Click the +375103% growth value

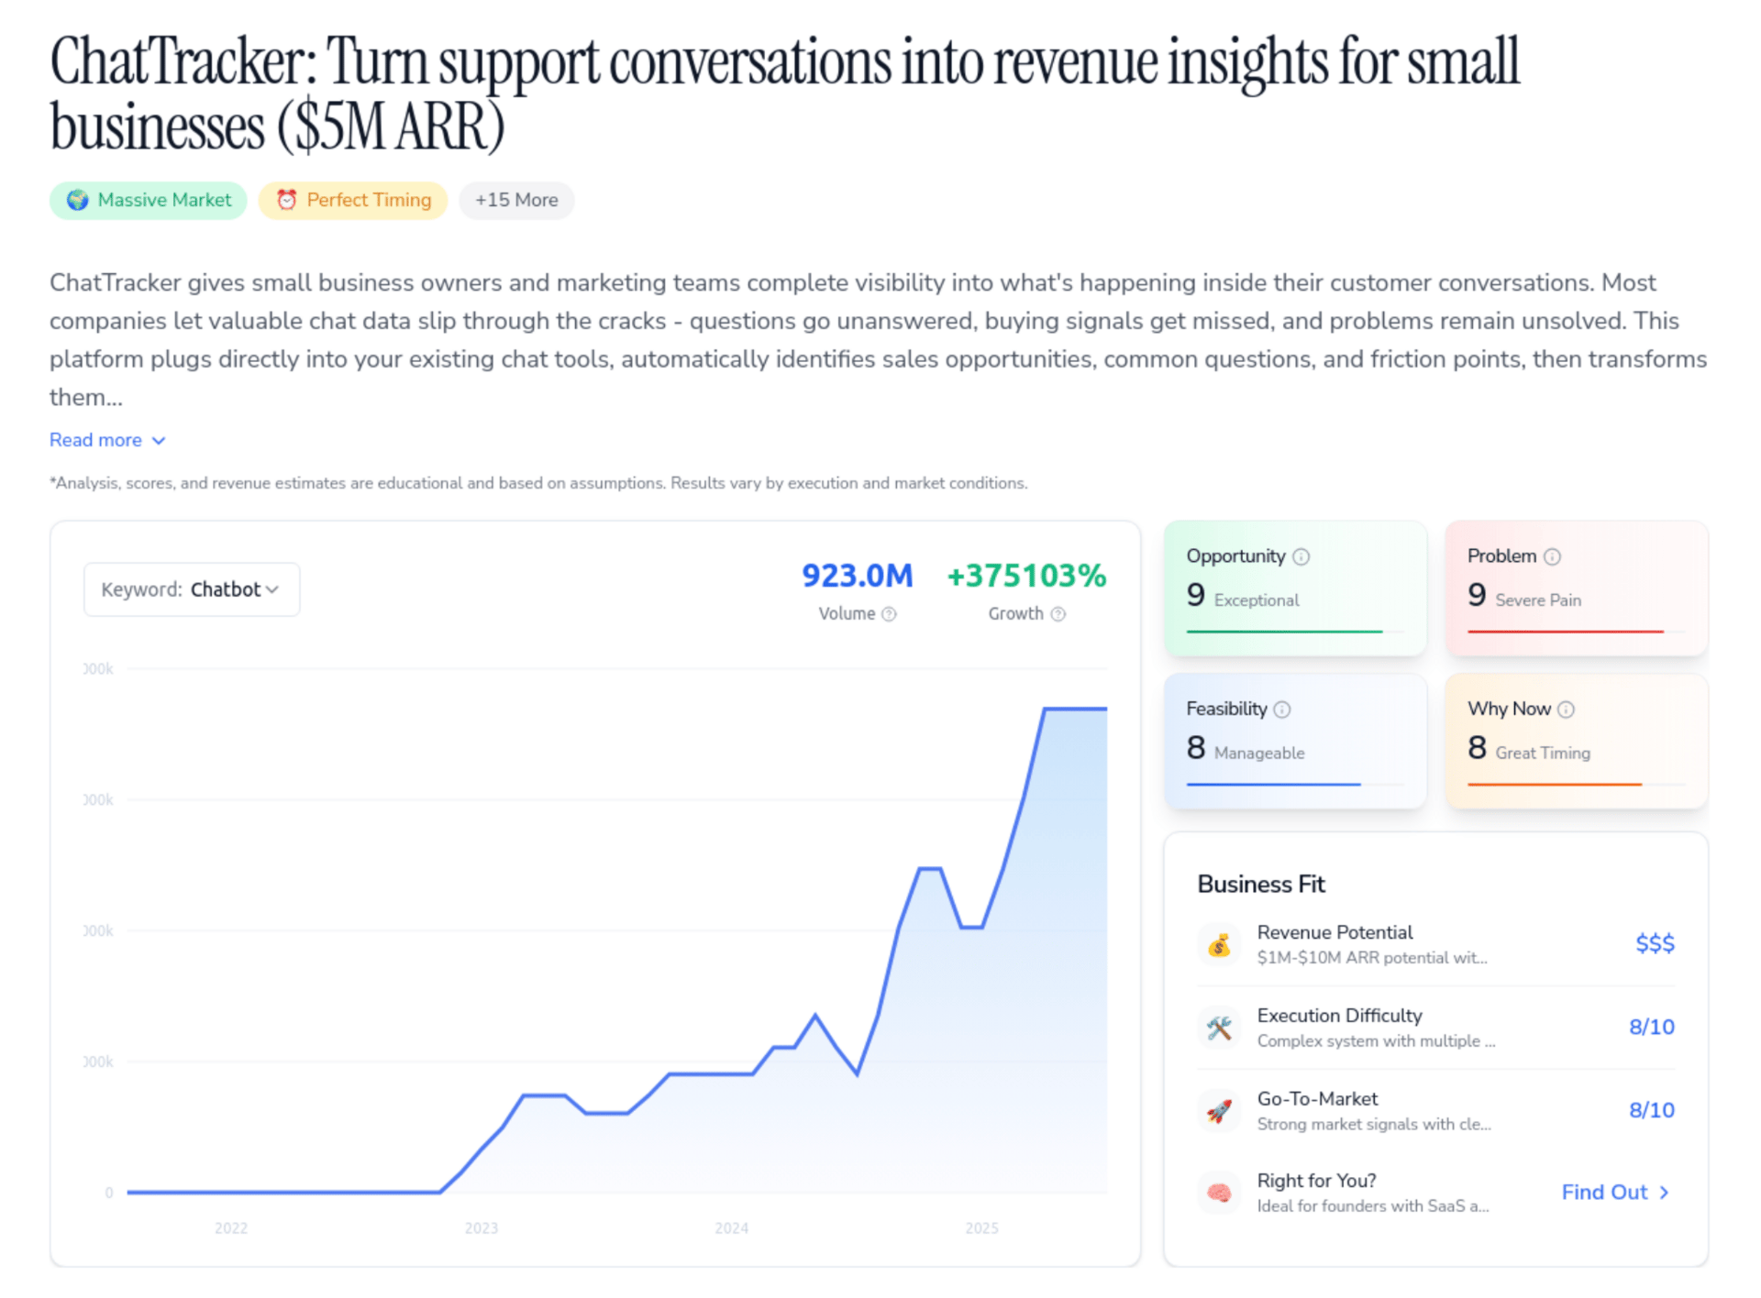pos(1026,576)
